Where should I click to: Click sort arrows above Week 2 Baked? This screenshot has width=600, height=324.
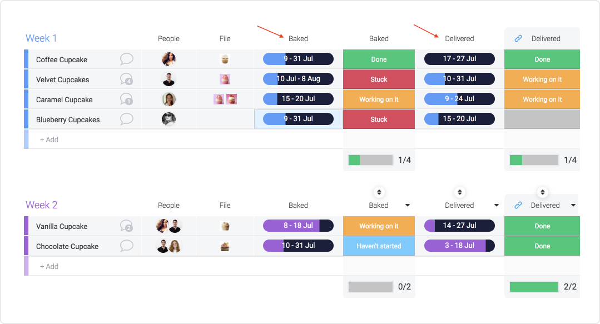[379, 192]
